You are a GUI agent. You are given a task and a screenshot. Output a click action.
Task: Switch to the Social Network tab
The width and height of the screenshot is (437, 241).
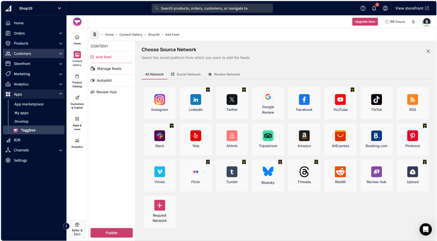pos(186,74)
